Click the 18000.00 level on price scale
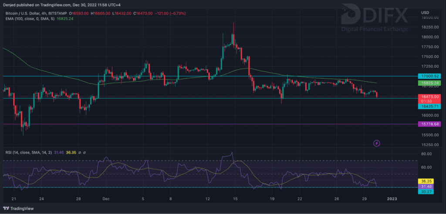Viewport: 446px width, 214px height. coord(429,37)
